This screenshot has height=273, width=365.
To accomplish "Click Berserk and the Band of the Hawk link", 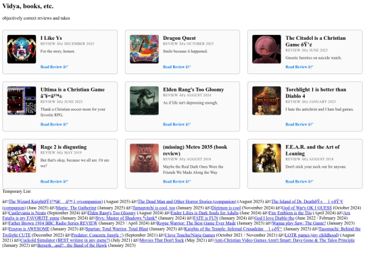I will 72,245.
